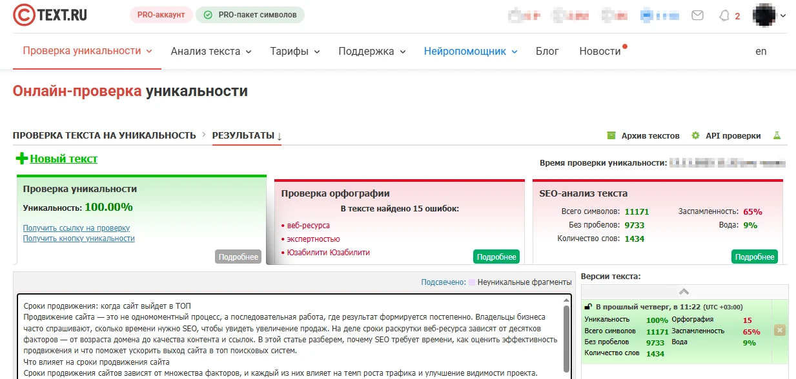
Task: Open the Блог menu item
Action: [x=547, y=50]
